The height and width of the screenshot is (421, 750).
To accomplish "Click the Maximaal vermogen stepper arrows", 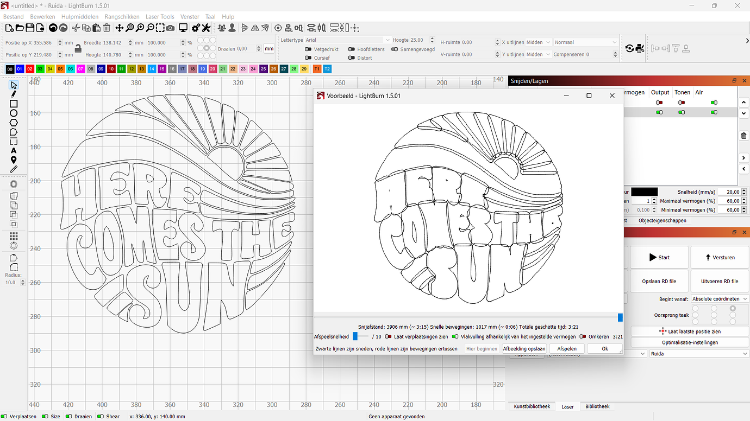I will [x=744, y=201].
